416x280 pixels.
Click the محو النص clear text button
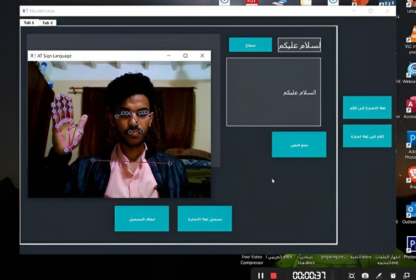299,144
